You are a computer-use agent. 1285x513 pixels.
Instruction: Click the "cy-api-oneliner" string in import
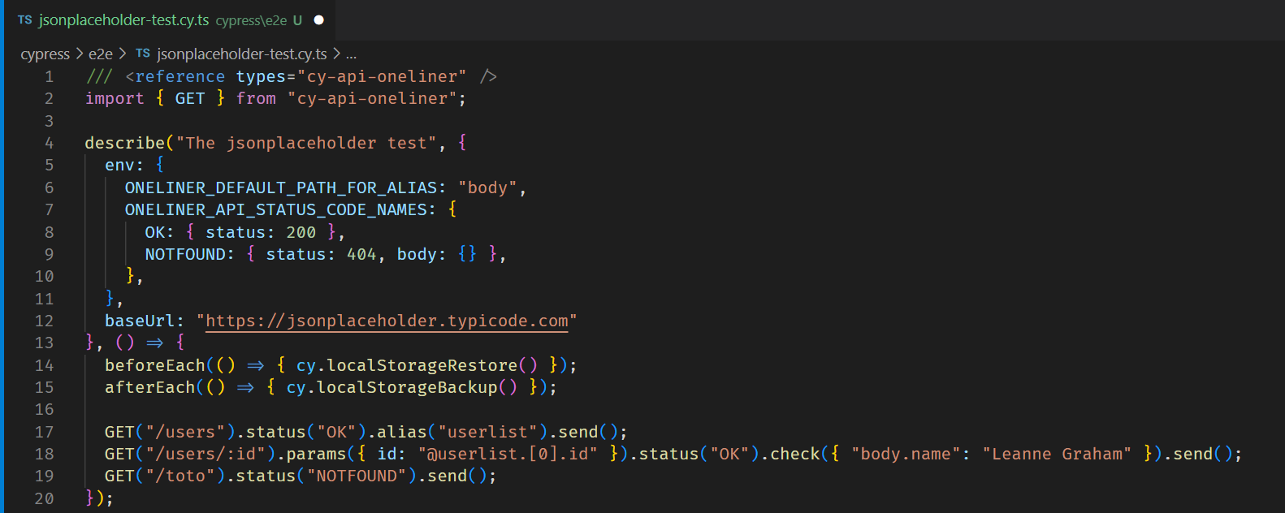(372, 98)
